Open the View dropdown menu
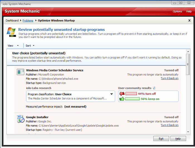 (13, 46)
